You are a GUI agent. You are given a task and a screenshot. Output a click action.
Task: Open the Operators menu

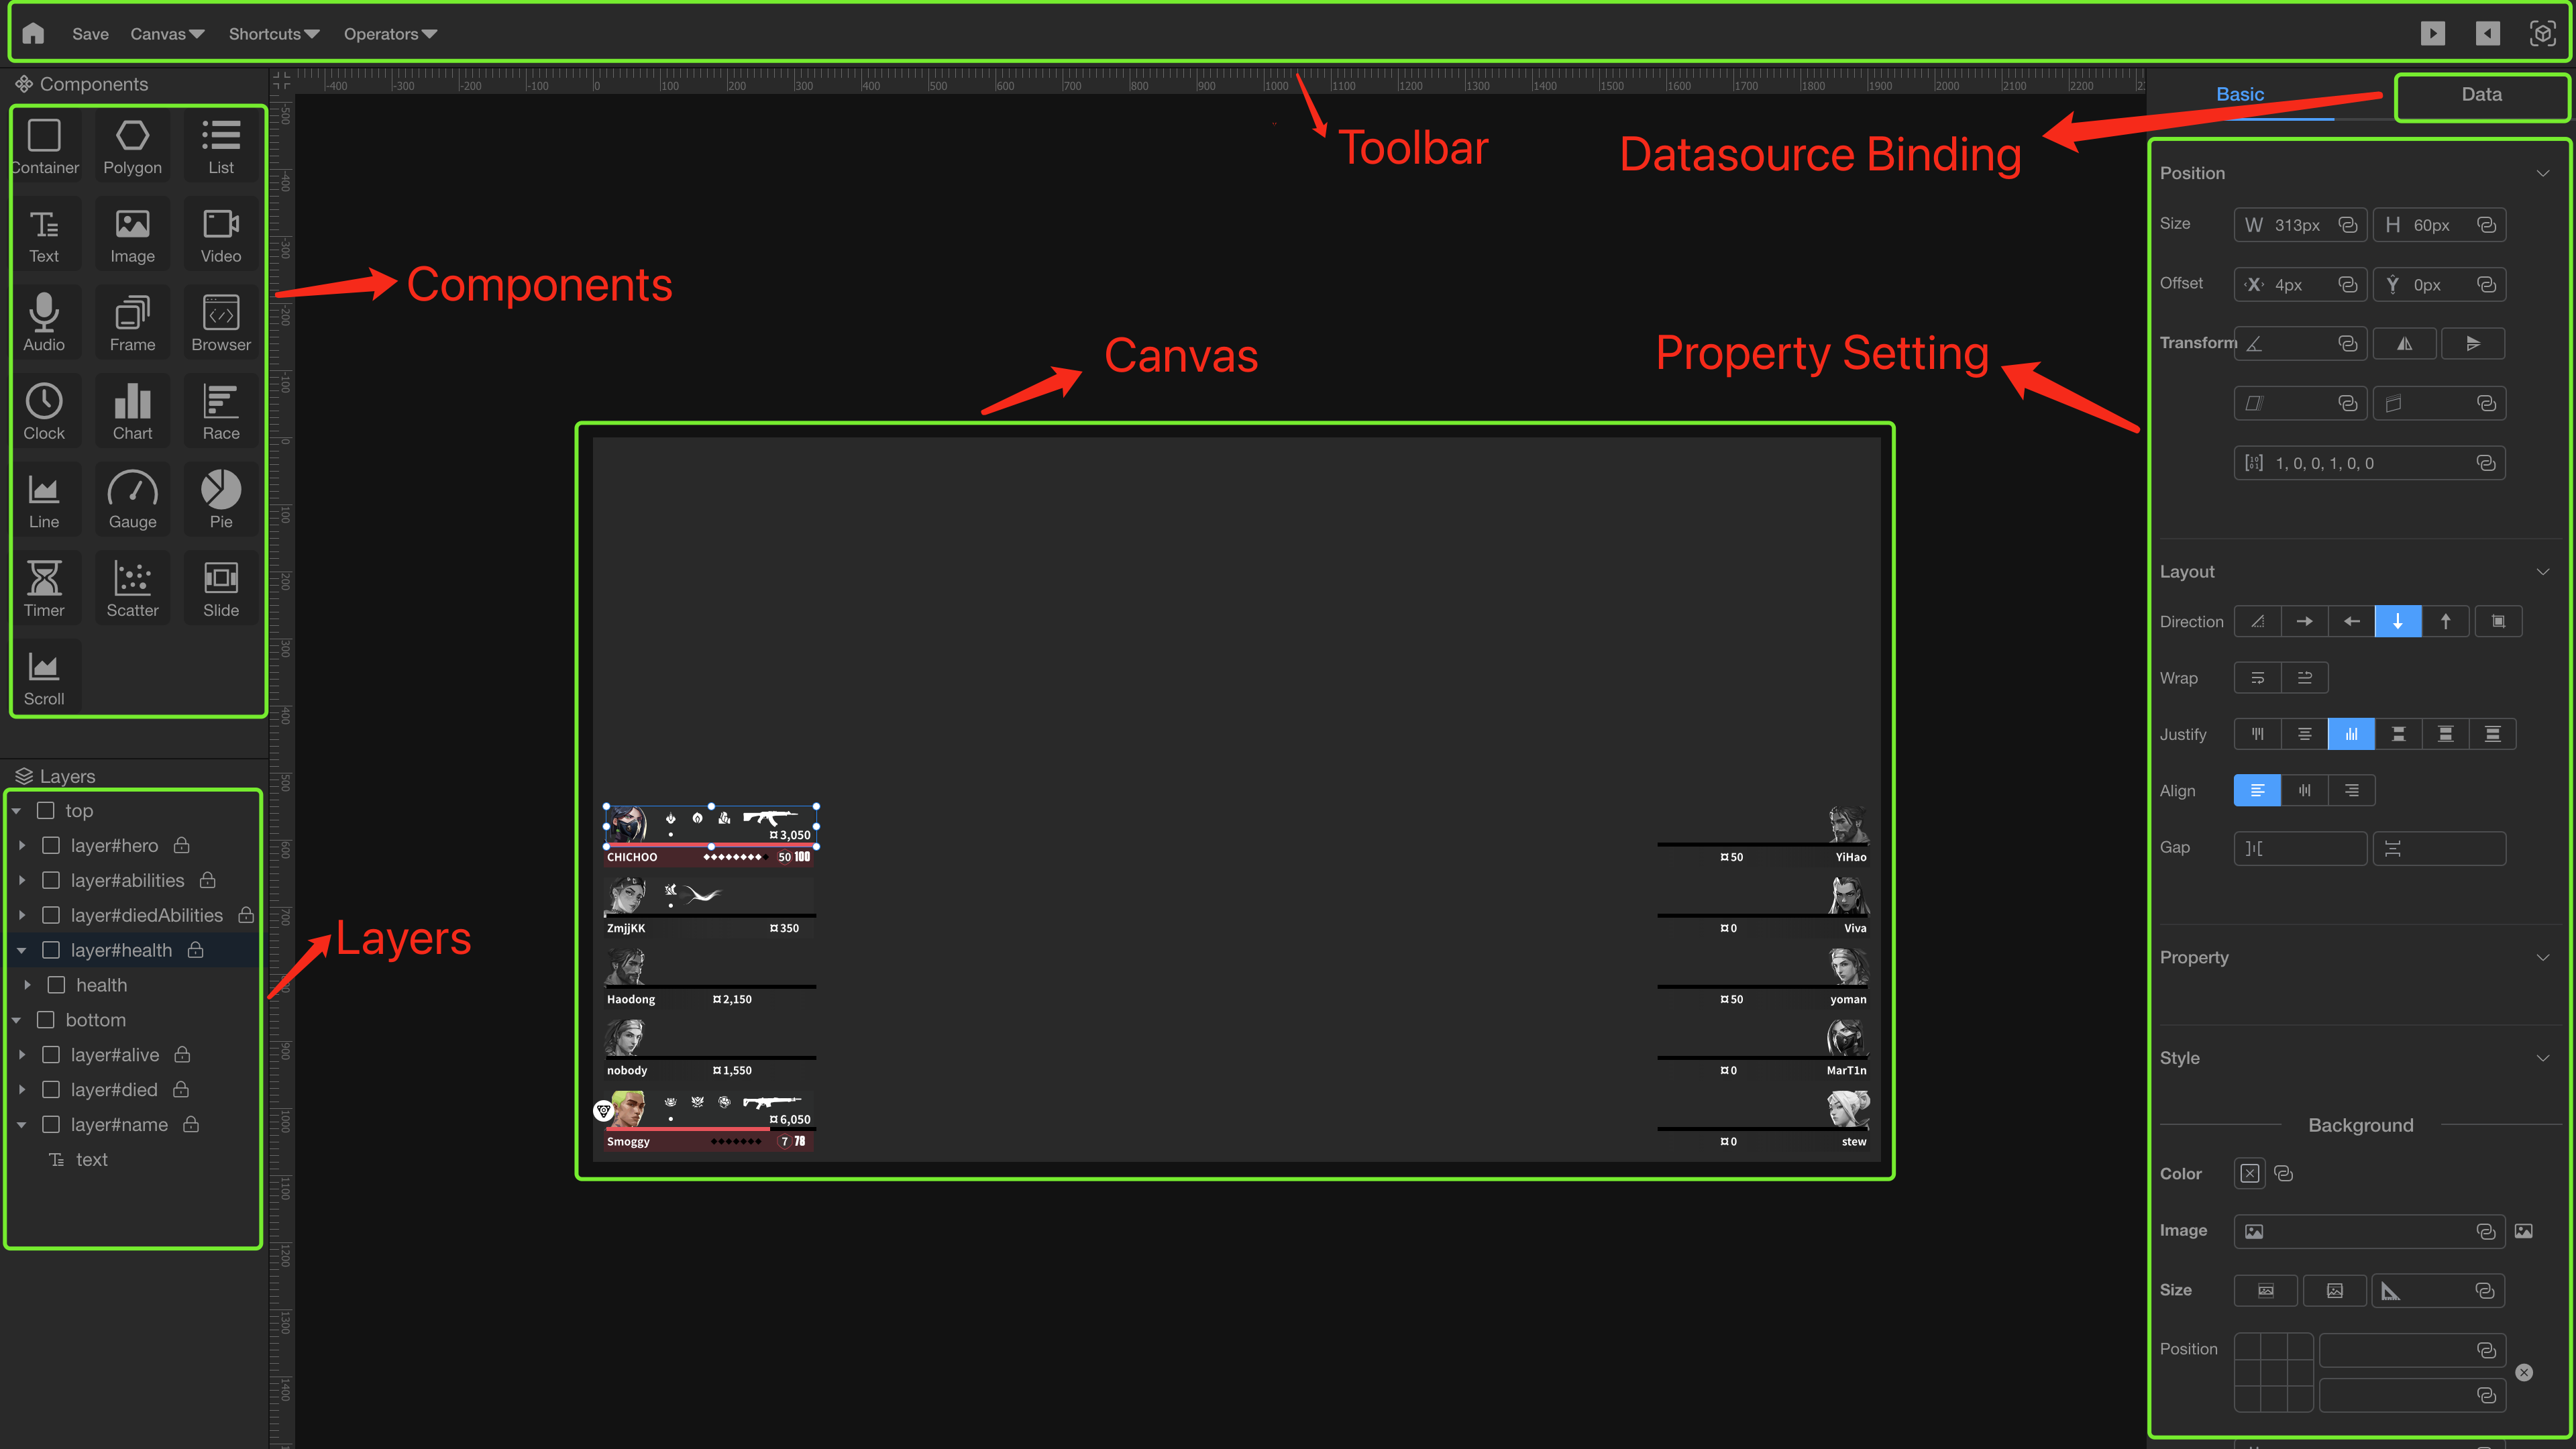[390, 34]
